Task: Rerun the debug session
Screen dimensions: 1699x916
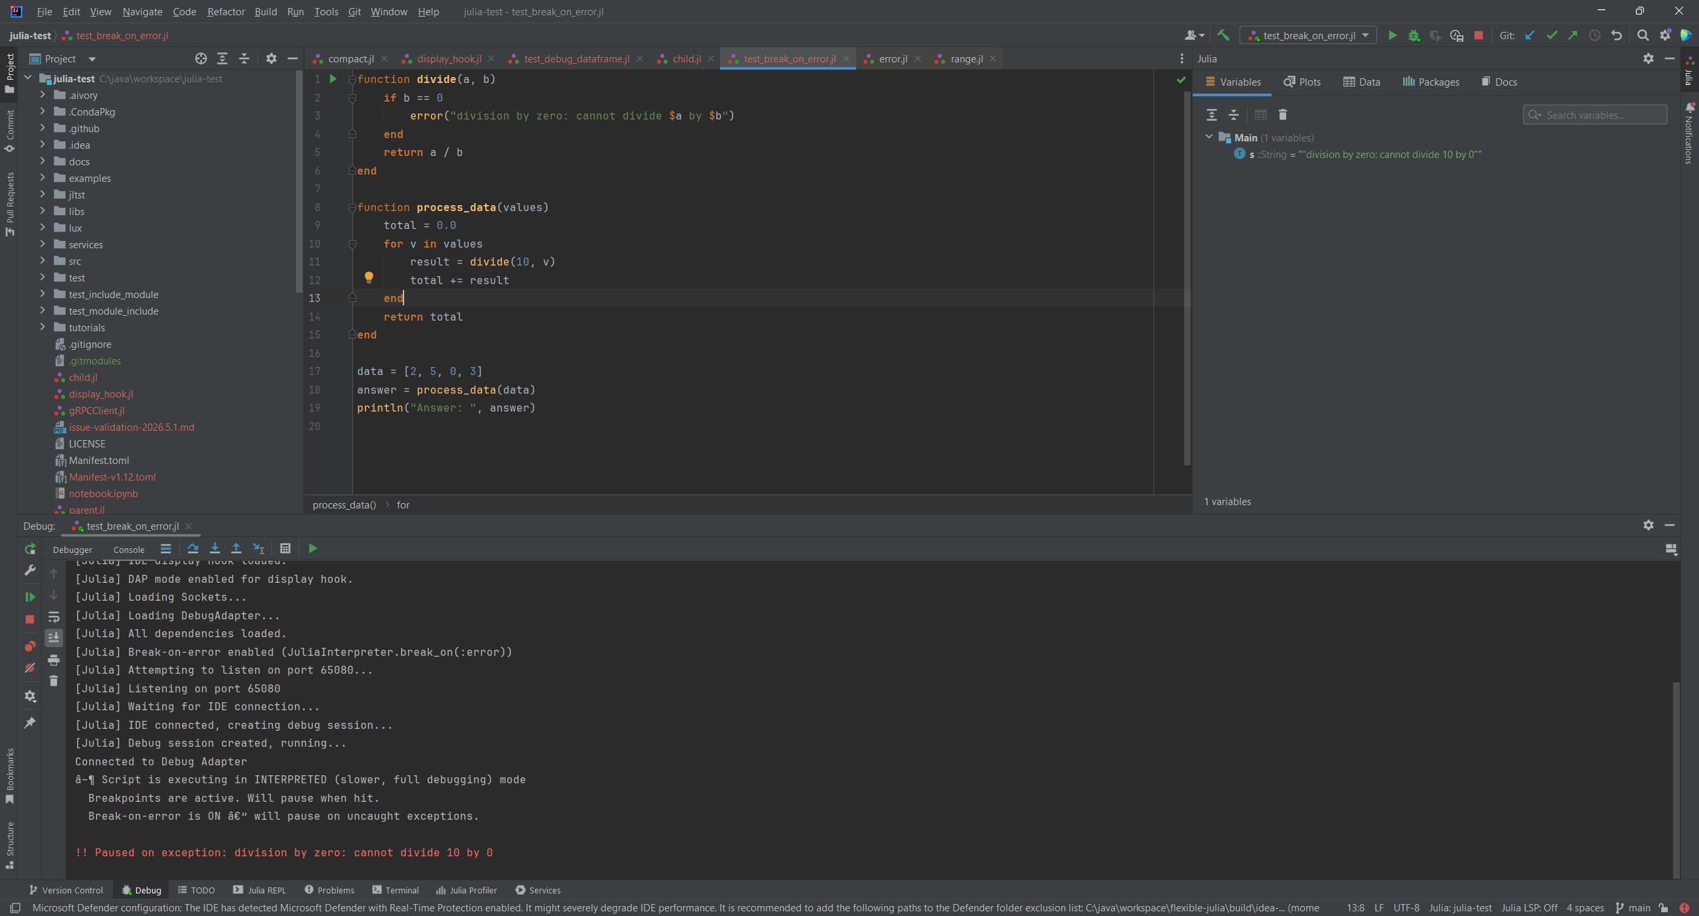Action: pyautogui.click(x=30, y=549)
